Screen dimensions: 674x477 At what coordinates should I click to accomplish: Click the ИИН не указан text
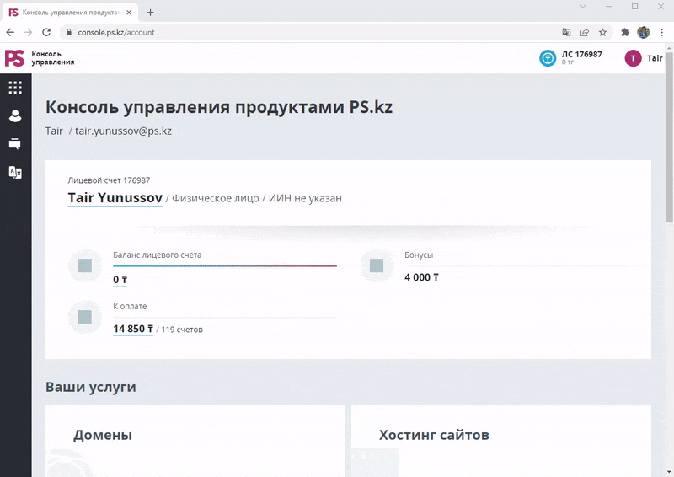[305, 198]
